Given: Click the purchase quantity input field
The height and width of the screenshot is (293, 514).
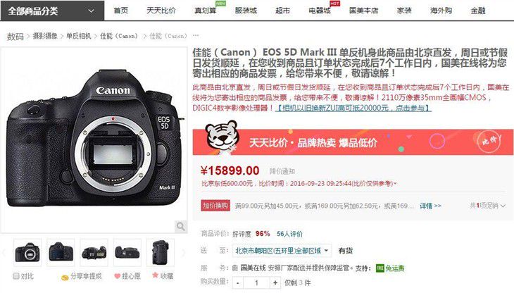Looking at the screenshot, I should click(x=256, y=282).
